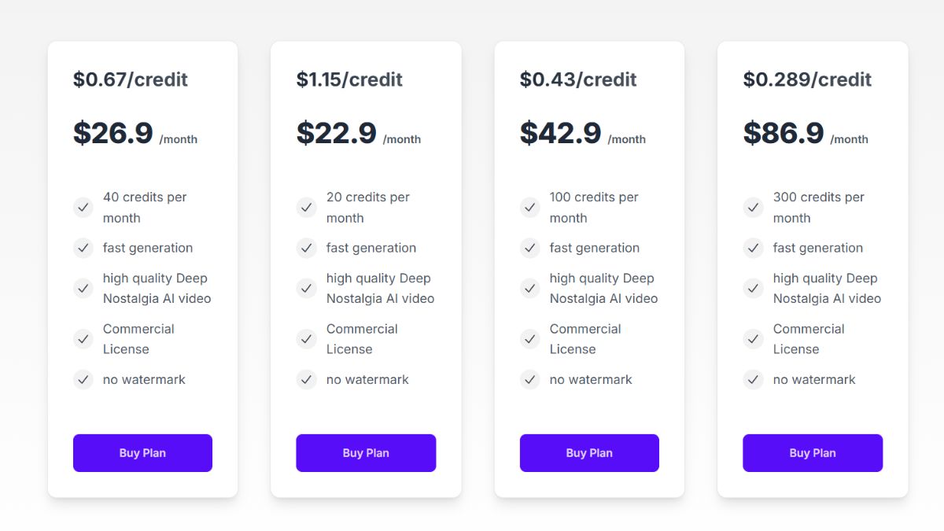Click checkmark icon beside 40 credits per month
The image size is (944, 531).
coord(83,208)
